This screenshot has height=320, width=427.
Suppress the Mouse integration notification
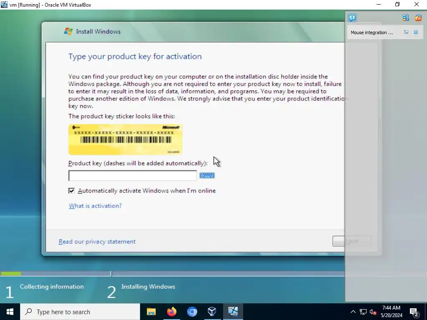click(406, 32)
